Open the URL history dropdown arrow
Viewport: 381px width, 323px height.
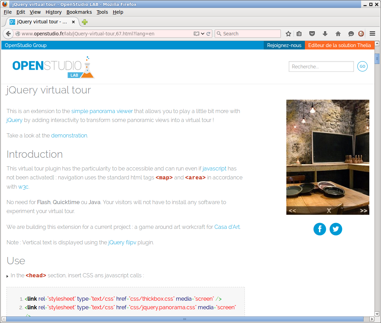pyautogui.click(x=203, y=34)
